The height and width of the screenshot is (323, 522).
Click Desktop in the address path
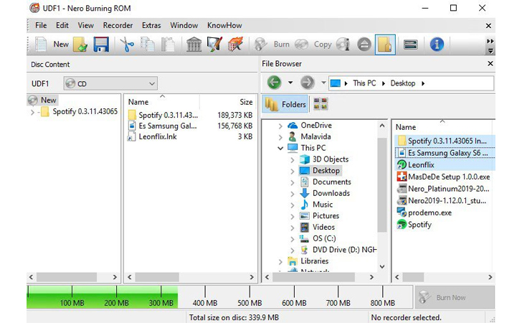pyautogui.click(x=403, y=83)
